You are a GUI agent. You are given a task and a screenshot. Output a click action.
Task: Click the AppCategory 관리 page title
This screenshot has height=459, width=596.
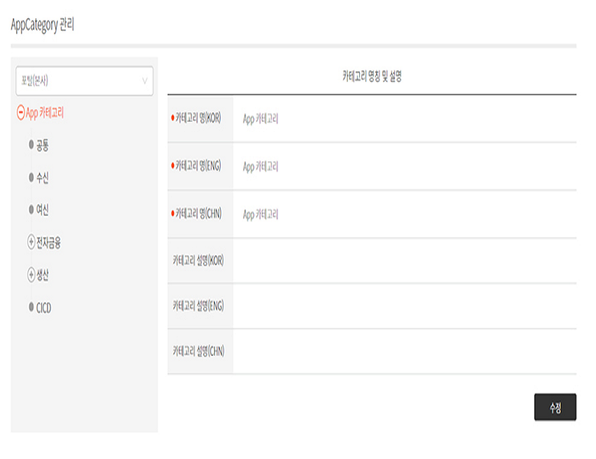click(x=43, y=24)
